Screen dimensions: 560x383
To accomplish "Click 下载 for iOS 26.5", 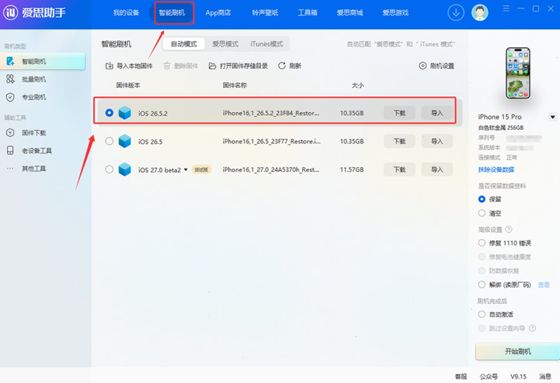I will 399,141.
